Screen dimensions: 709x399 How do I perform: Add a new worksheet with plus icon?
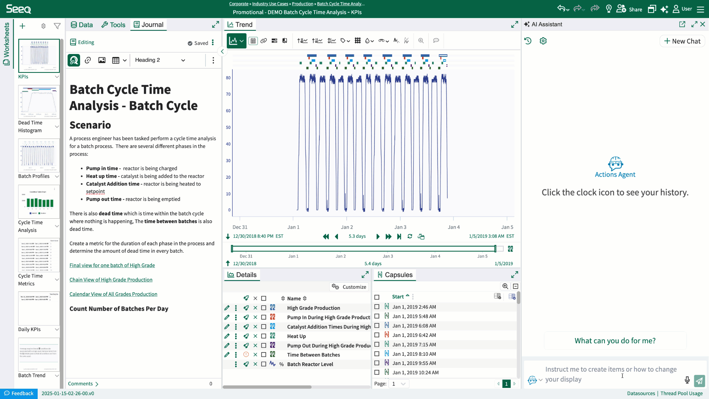(x=23, y=26)
